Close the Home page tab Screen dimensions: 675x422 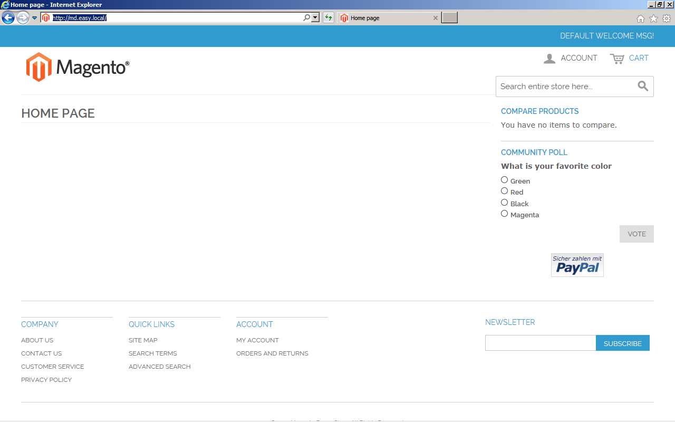435,18
